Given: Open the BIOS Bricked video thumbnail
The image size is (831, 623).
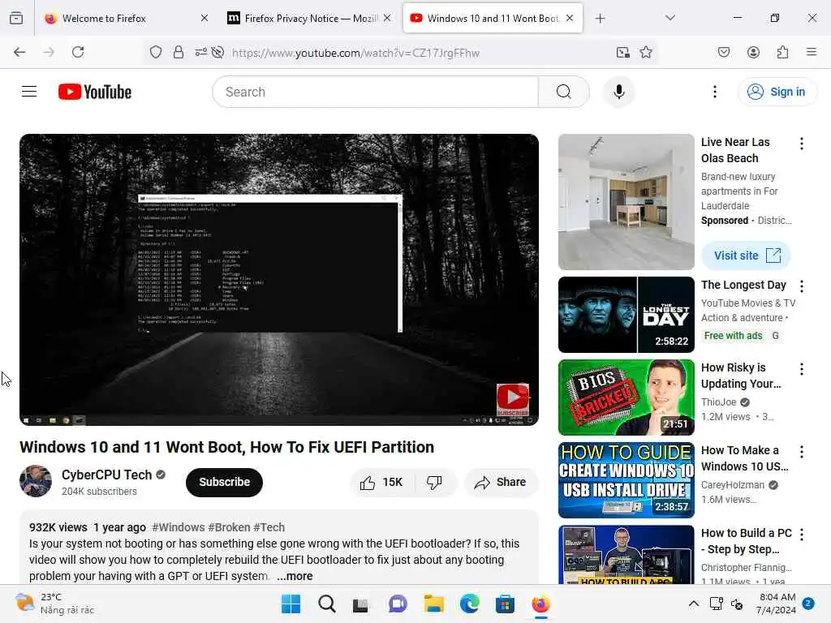Looking at the screenshot, I should (626, 397).
